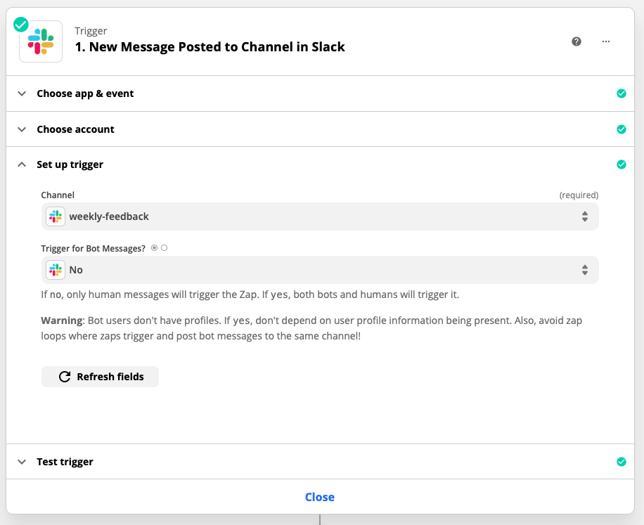The image size is (644, 525).
Task: Select the first radio option beside Trigger for Bot Messages
Action: pos(155,248)
